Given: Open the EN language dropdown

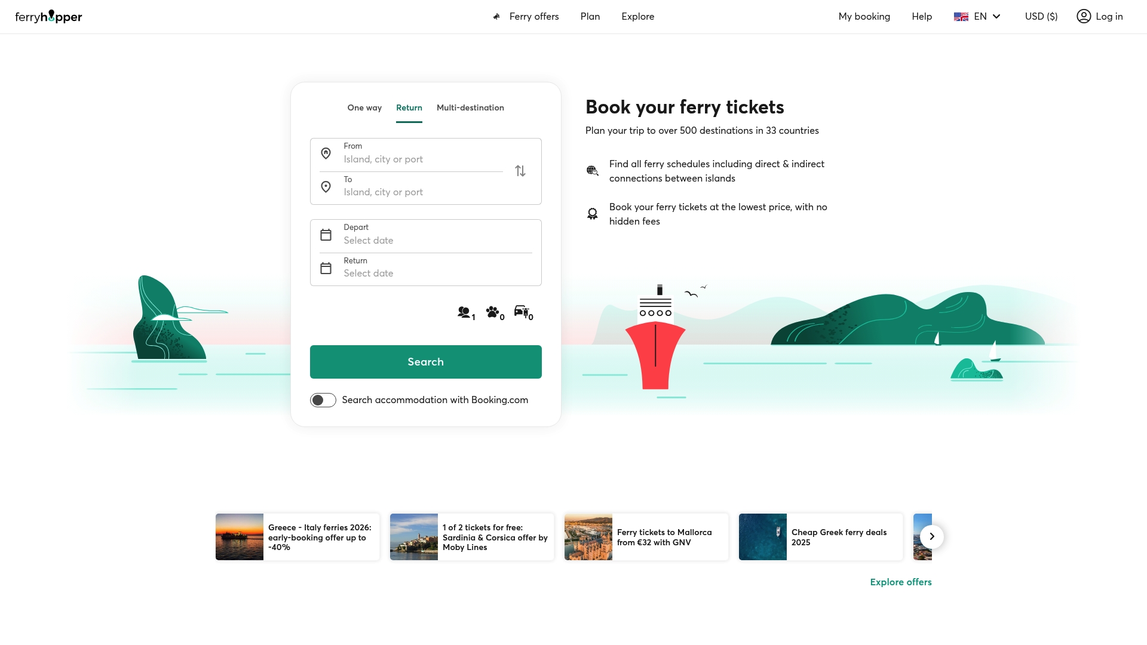Looking at the screenshot, I should coord(977,16).
